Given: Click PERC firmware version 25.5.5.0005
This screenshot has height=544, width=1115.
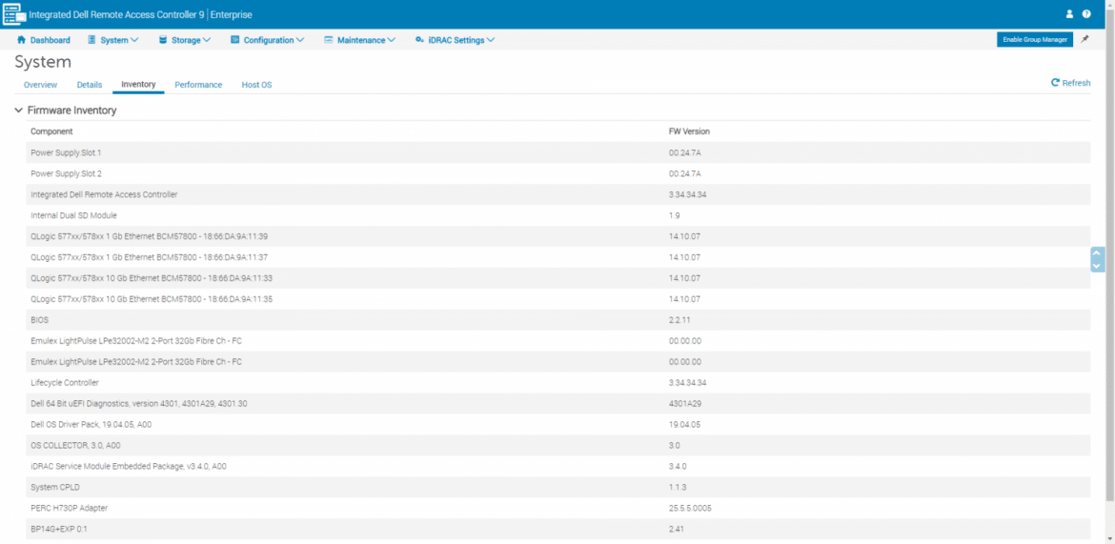Looking at the screenshot, I should click(690, 509).
